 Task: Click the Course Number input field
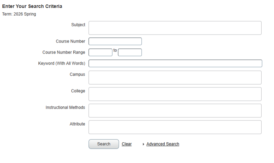[x=115, y=41]
